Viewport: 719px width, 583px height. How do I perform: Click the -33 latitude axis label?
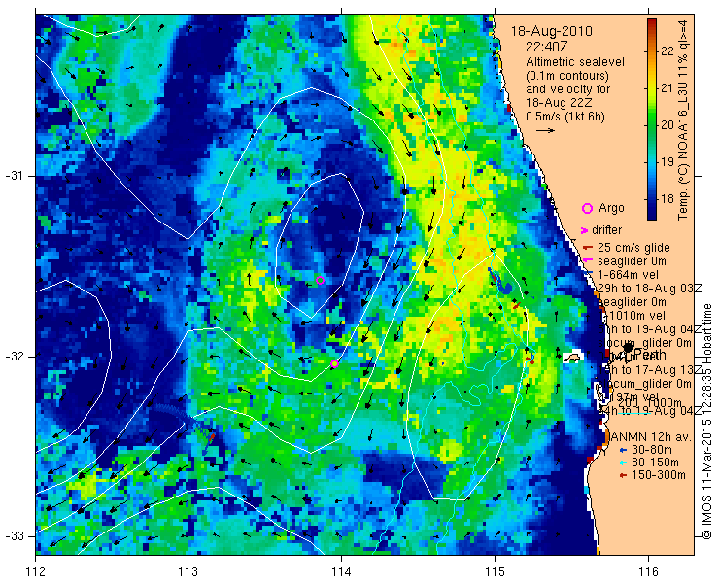17,536
